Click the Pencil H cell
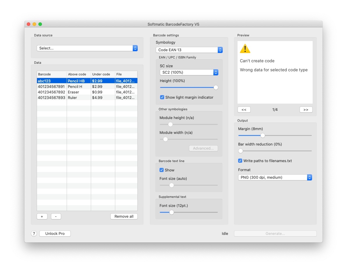The image size is (347, 266). pos(79,86)
